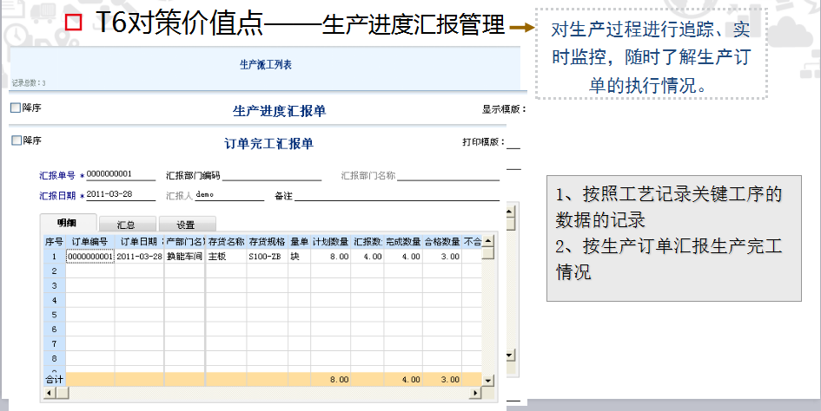Click the 序号 column header

[54, 242]
